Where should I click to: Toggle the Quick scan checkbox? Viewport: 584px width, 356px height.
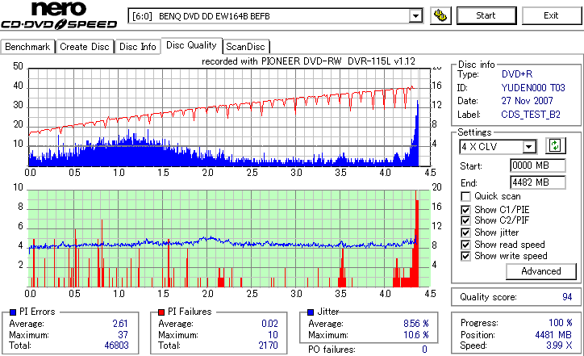point(465,196)
